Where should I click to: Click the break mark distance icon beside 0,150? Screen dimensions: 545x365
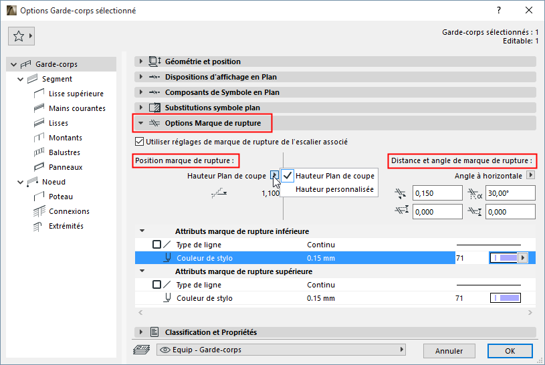401,193
